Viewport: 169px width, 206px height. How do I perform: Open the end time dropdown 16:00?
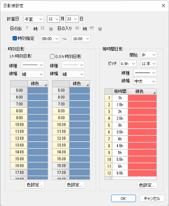(81, 39)
